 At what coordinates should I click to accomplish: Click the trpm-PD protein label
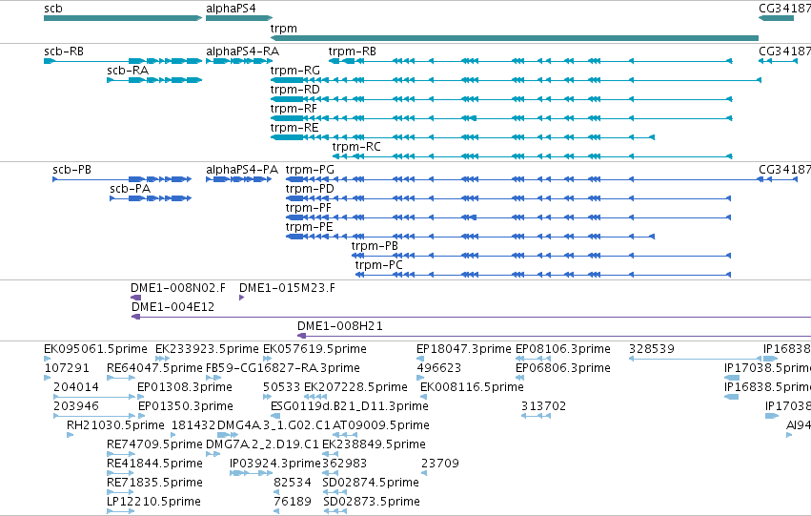click(310, 189)
